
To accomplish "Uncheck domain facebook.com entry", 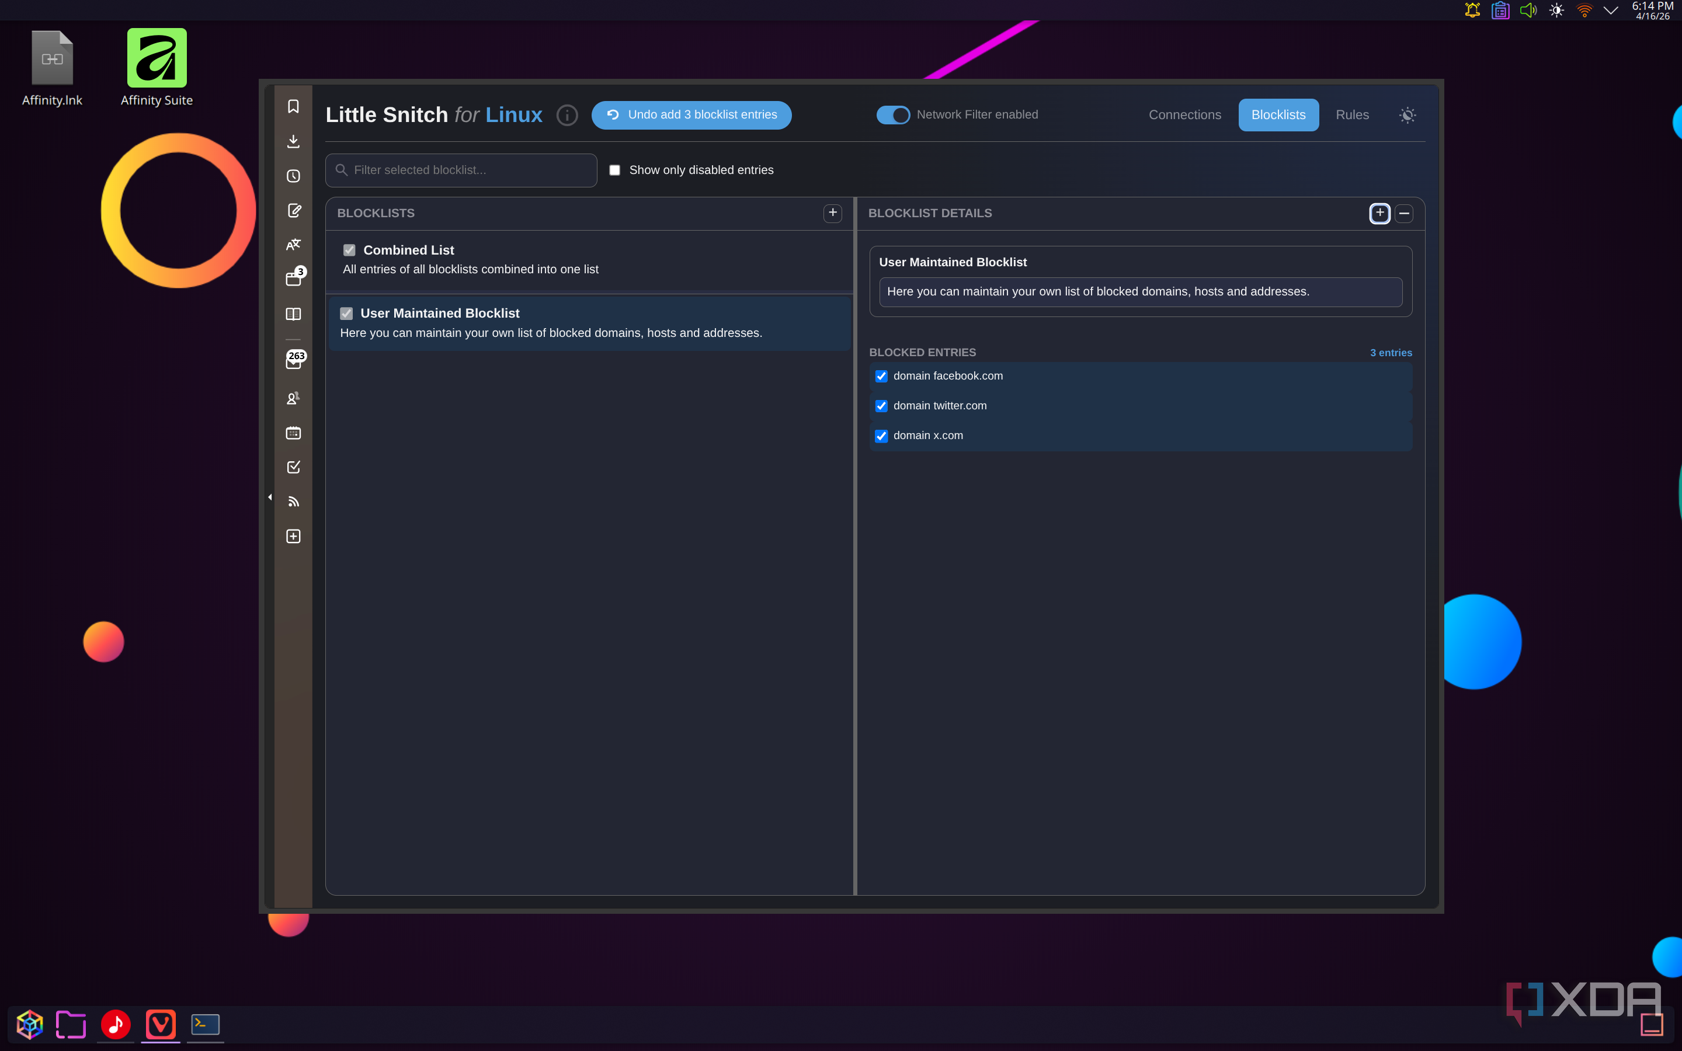I will [881, 376].
